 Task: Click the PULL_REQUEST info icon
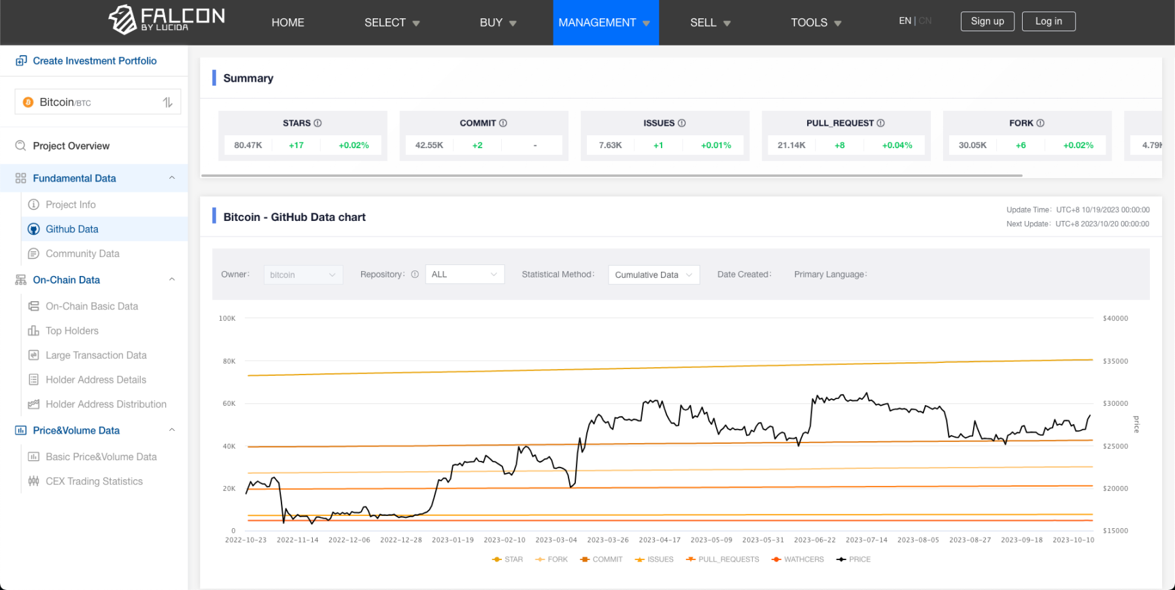coord(881,123)
